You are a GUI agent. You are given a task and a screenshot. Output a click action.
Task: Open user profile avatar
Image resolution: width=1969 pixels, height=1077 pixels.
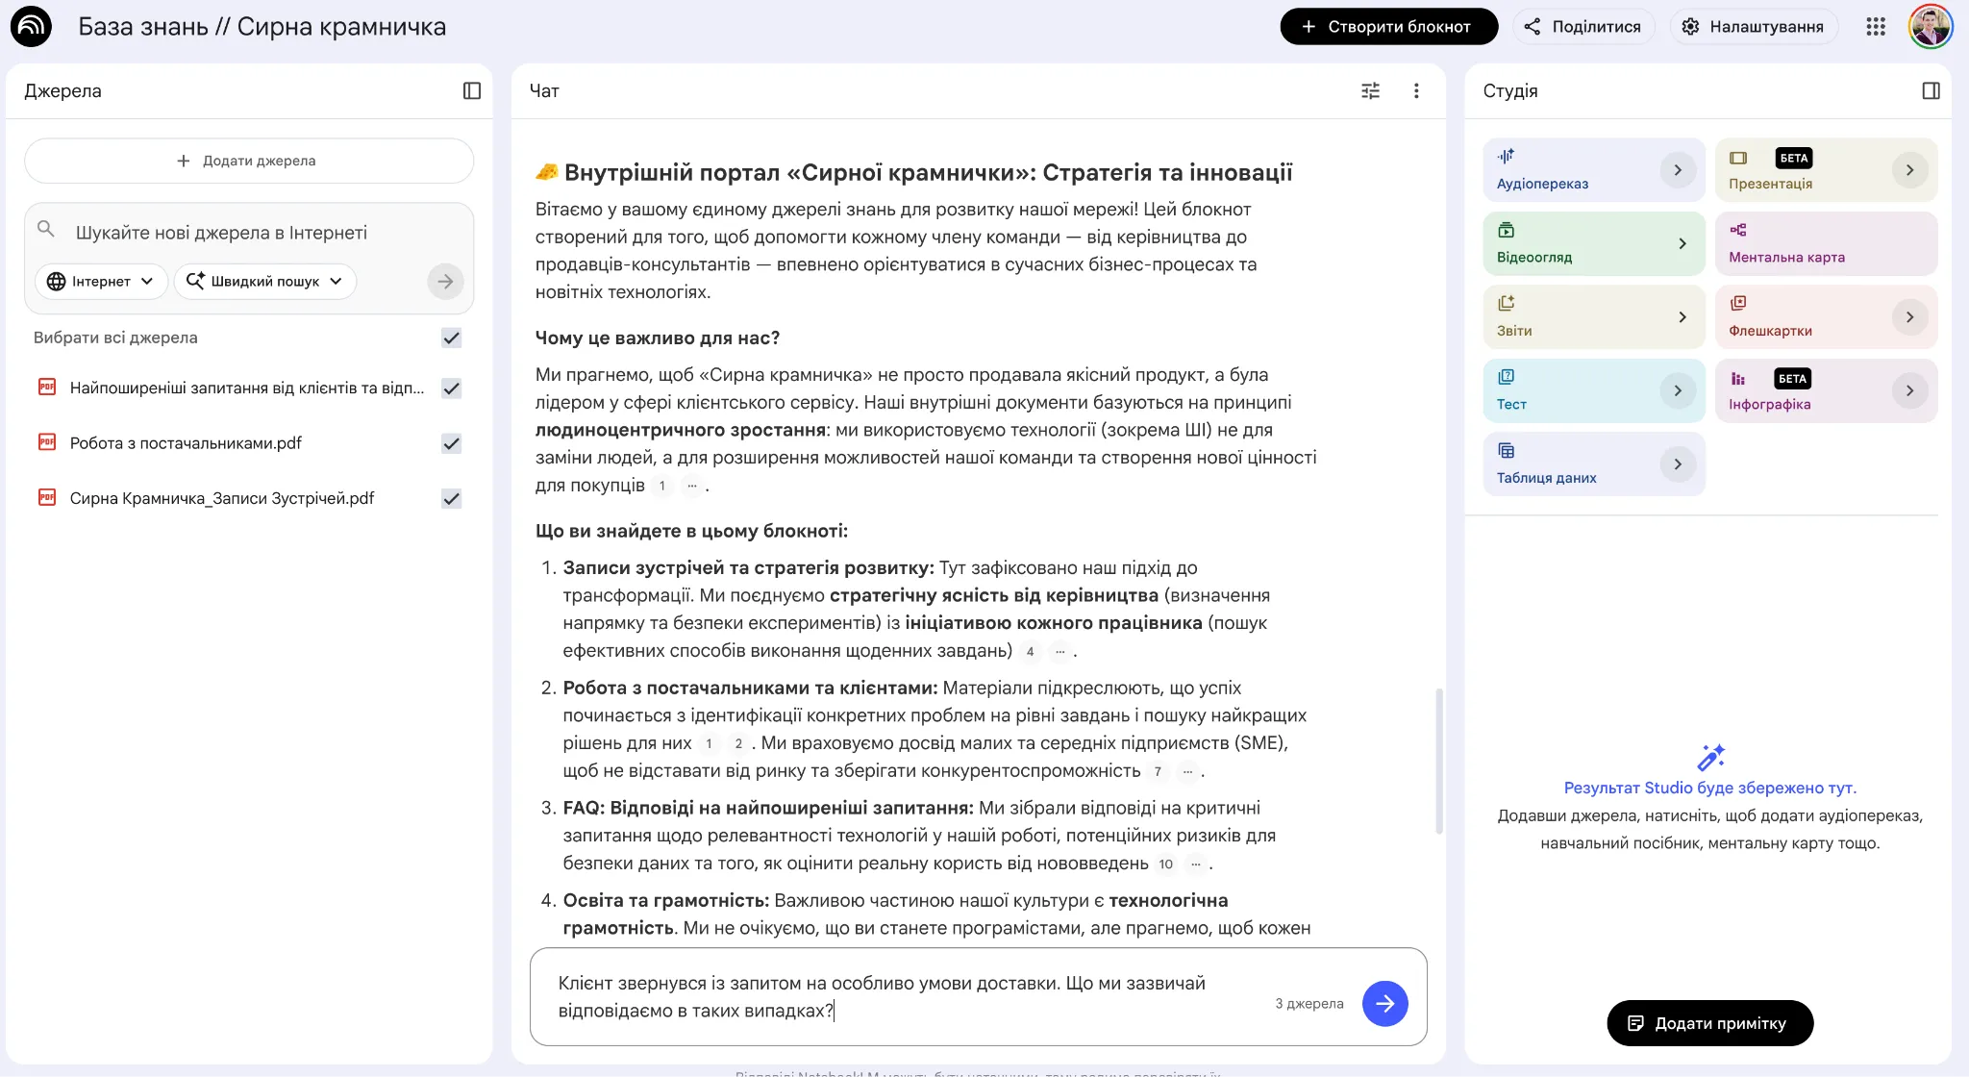[1930, 27]
